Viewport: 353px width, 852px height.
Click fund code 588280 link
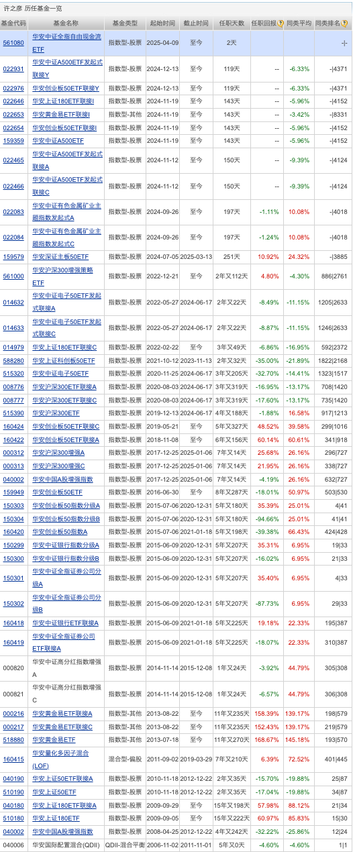click(x=13, y=360)
